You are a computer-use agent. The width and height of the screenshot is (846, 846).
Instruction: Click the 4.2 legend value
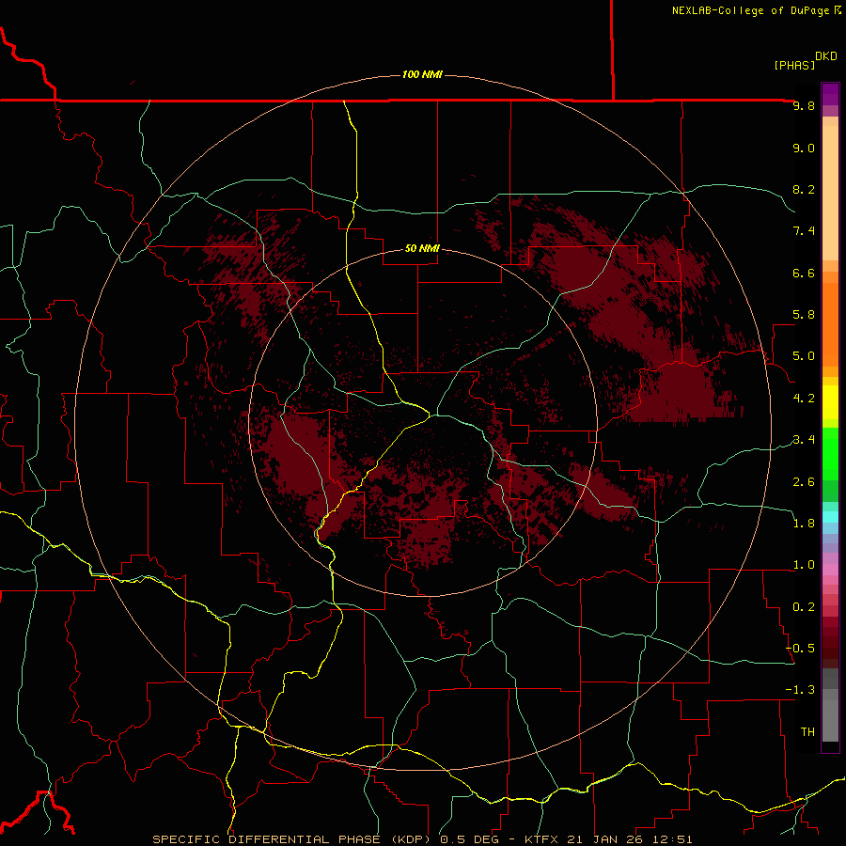click(x=804, y=399)
